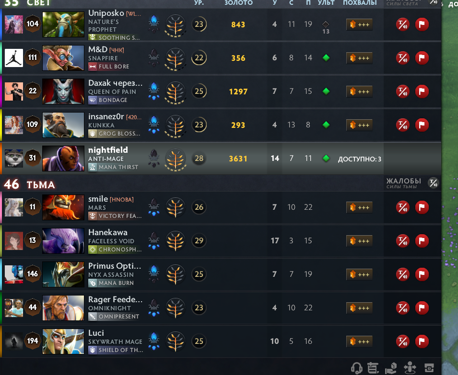This screenshot has width=458, height=375.
Task: Select the Queen of Pain hero portrait
Action: [x=63, y=91]
